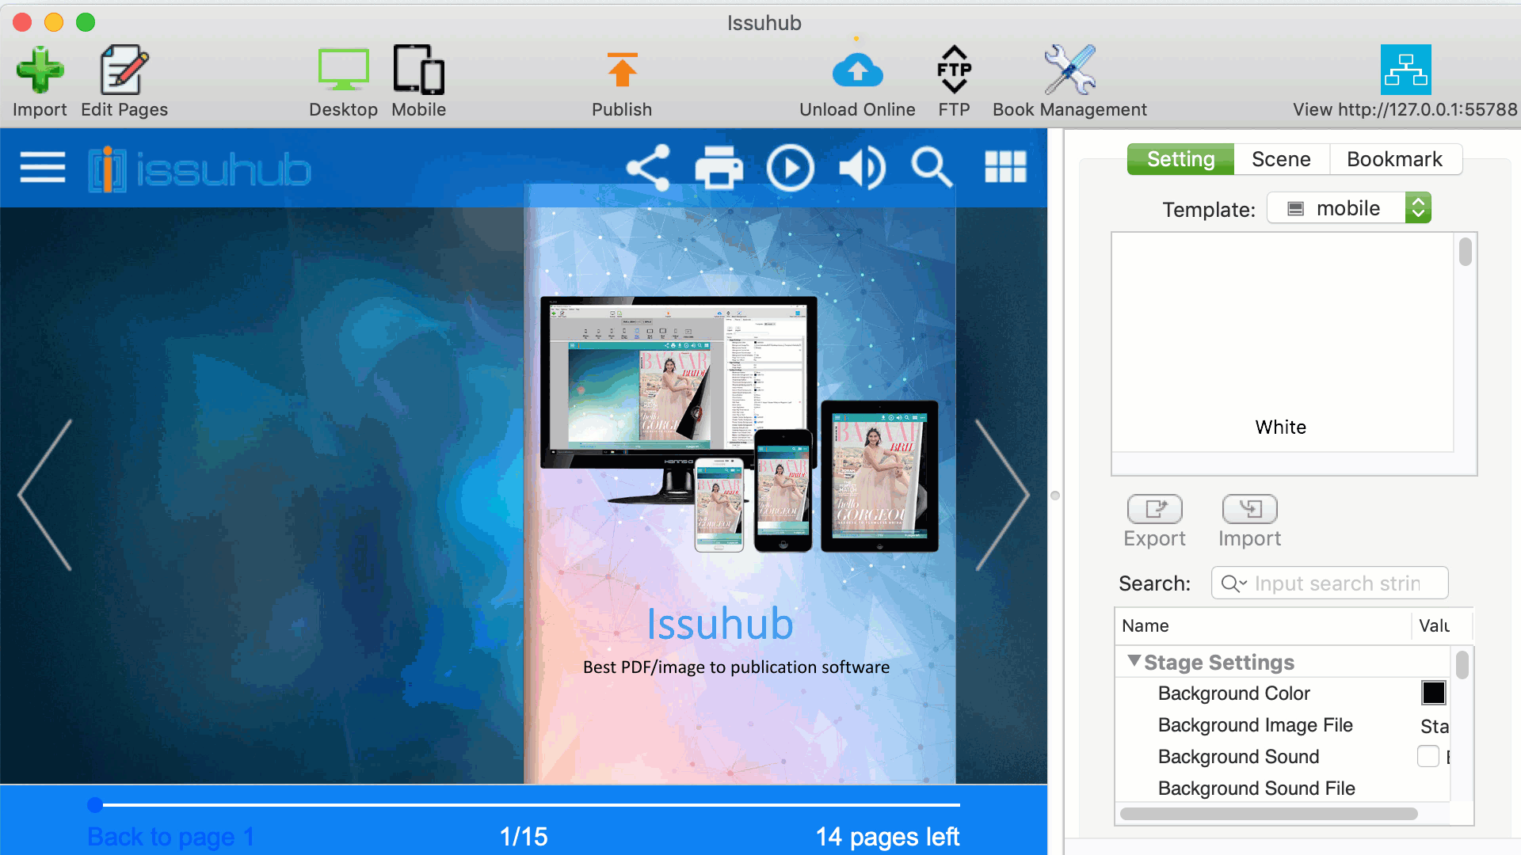The image size is (1521, 855).
Task: Click the settings table horizontal scrollbar
Action: click(x=1268, y=814)
